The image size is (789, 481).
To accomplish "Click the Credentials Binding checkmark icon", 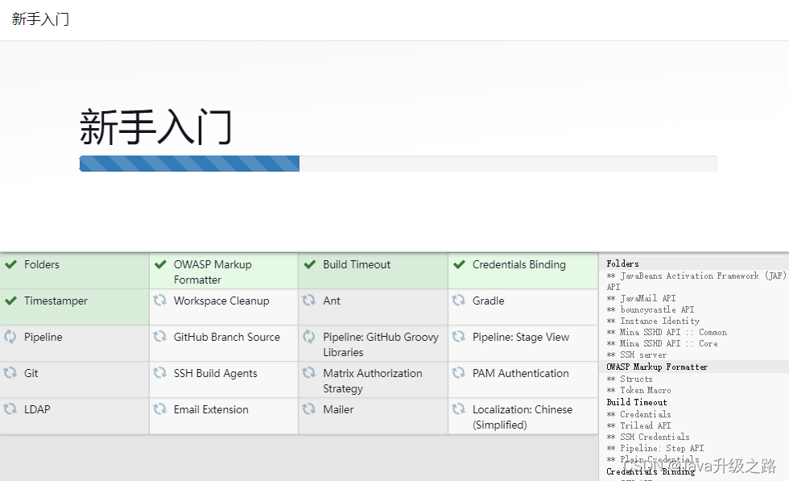I will [460, 264].
